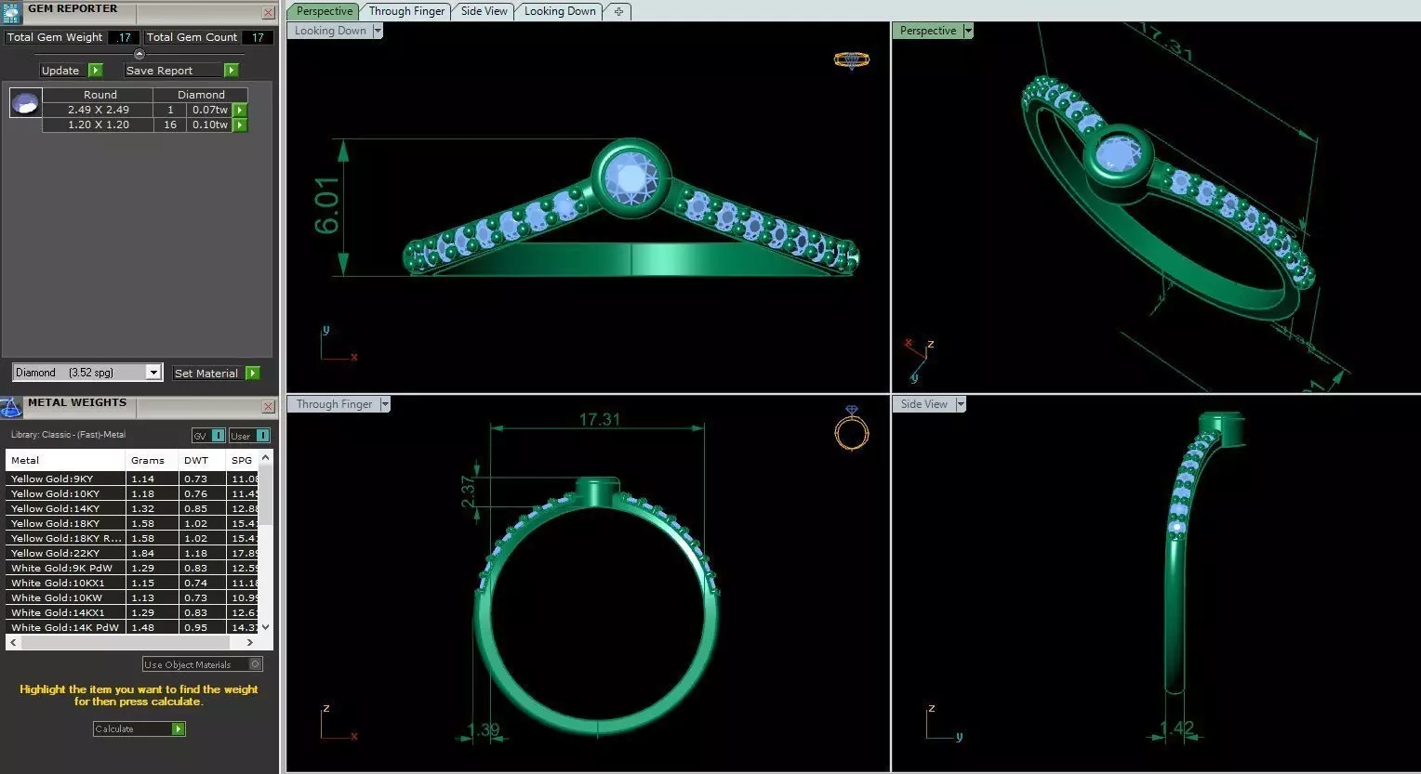Click the 0.07tw weight cell

click(210, 110)
